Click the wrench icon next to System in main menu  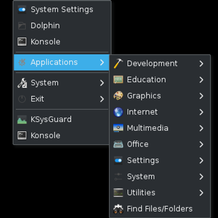click(22, 83)
